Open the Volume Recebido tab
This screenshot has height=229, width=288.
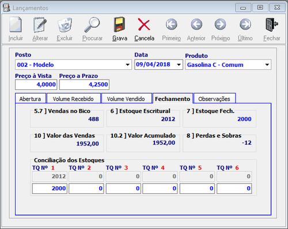pos(74,99)
